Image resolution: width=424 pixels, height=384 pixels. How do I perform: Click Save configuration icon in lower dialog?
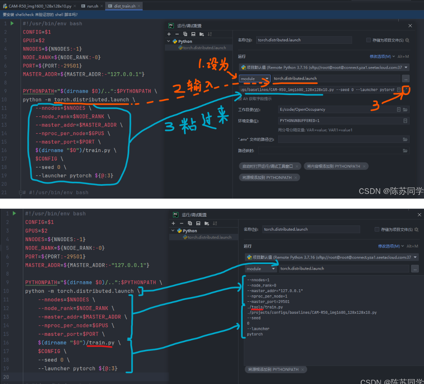click(x=198, y=223)
